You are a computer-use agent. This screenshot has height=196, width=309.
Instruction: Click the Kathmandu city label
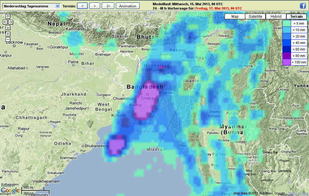click(x=76, y=29)
